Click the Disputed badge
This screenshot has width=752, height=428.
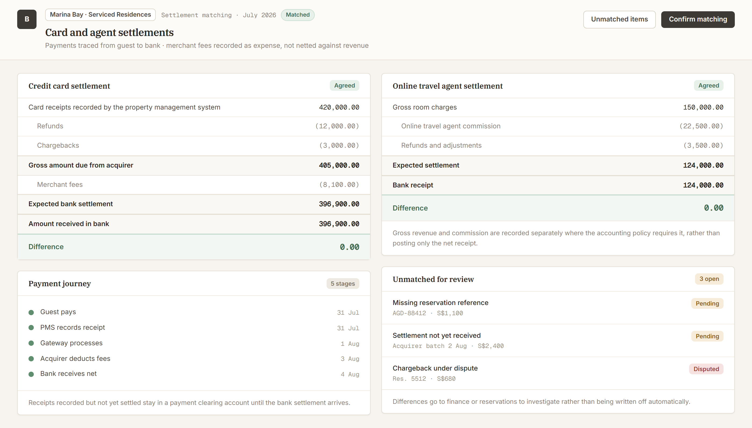(x=706, y=369)
